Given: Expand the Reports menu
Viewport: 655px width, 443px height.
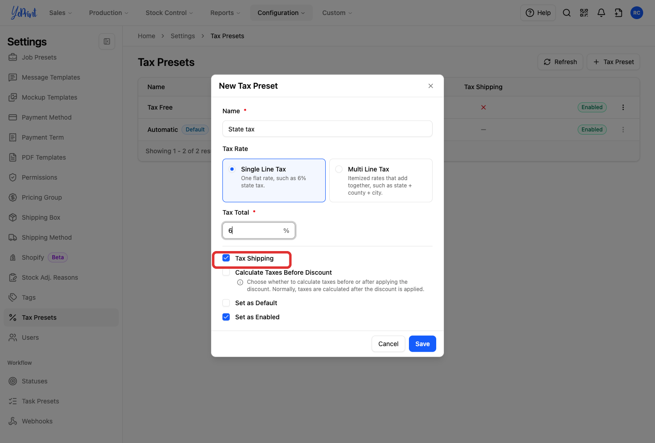Looking at the screenshot, I should click(225, 13).
